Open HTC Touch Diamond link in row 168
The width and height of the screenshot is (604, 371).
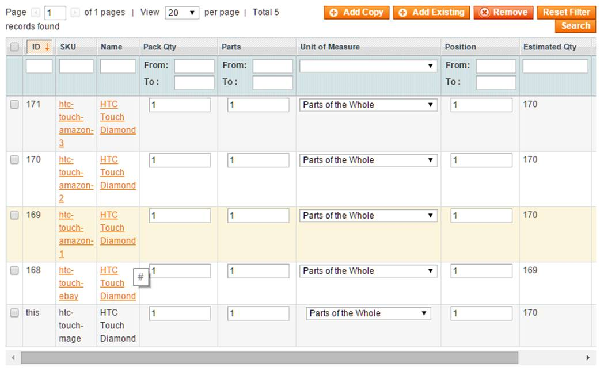[x=118, y=283]
